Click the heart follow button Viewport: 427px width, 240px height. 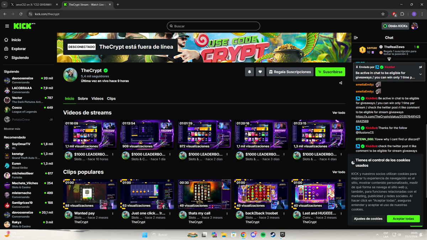coord(260,72)
